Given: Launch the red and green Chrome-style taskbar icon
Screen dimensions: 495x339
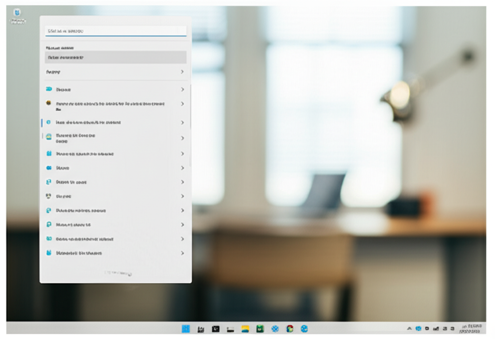Looking at the screenshot, I should pos(290,329).
